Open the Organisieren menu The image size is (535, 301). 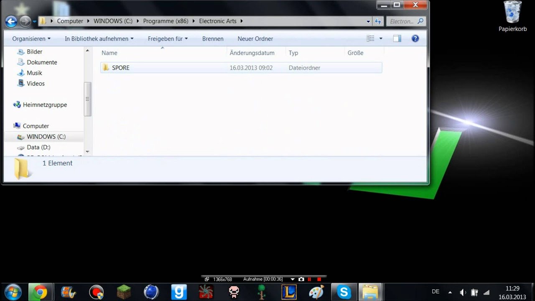pyautogui.click(x=31, y=38)
